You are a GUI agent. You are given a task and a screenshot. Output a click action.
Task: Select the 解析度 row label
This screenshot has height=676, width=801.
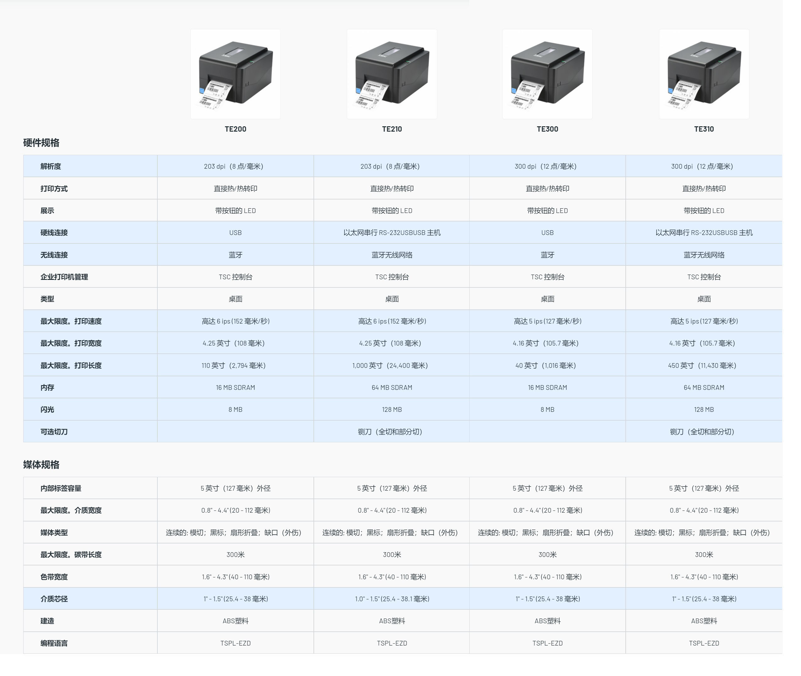[x=51, y=166]
